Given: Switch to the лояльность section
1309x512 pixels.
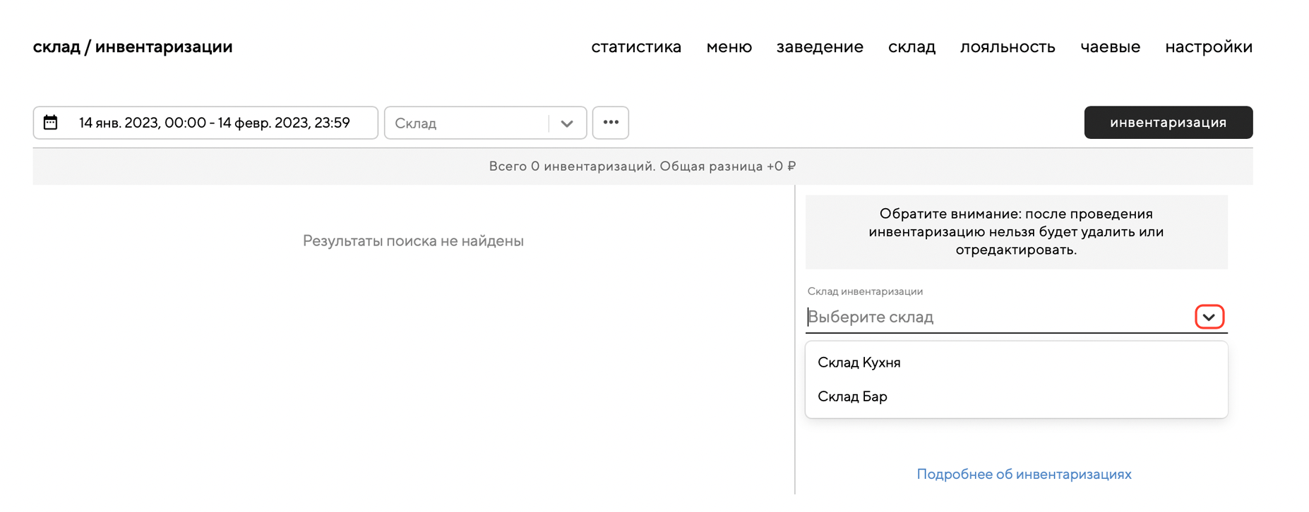Looking at the screenshot, I should click(x=1008, y=47).
